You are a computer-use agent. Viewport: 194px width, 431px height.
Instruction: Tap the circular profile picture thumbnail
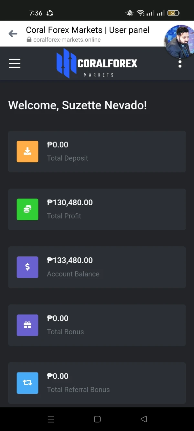point(180,41)
